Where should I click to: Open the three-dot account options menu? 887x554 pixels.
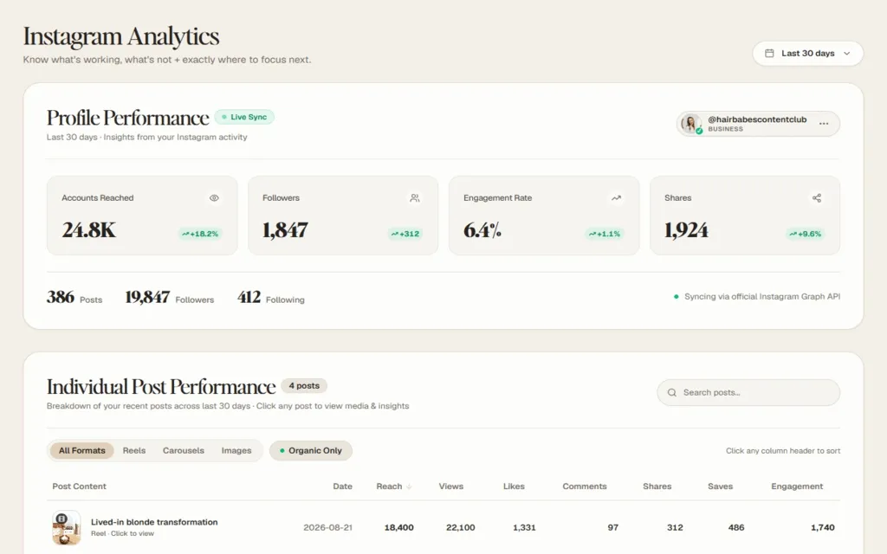point(824,123)
